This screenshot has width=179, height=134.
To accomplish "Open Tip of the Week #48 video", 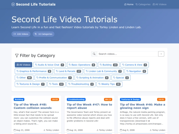I will click(32, 106).
